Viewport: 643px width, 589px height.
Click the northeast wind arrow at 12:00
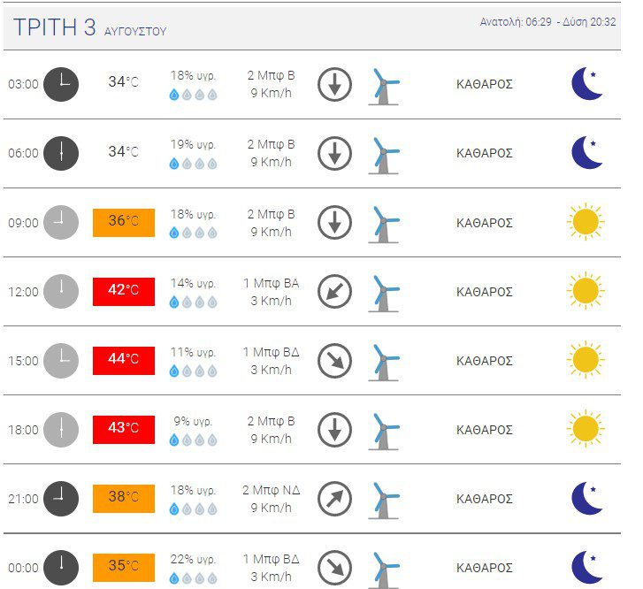(334, 292)
